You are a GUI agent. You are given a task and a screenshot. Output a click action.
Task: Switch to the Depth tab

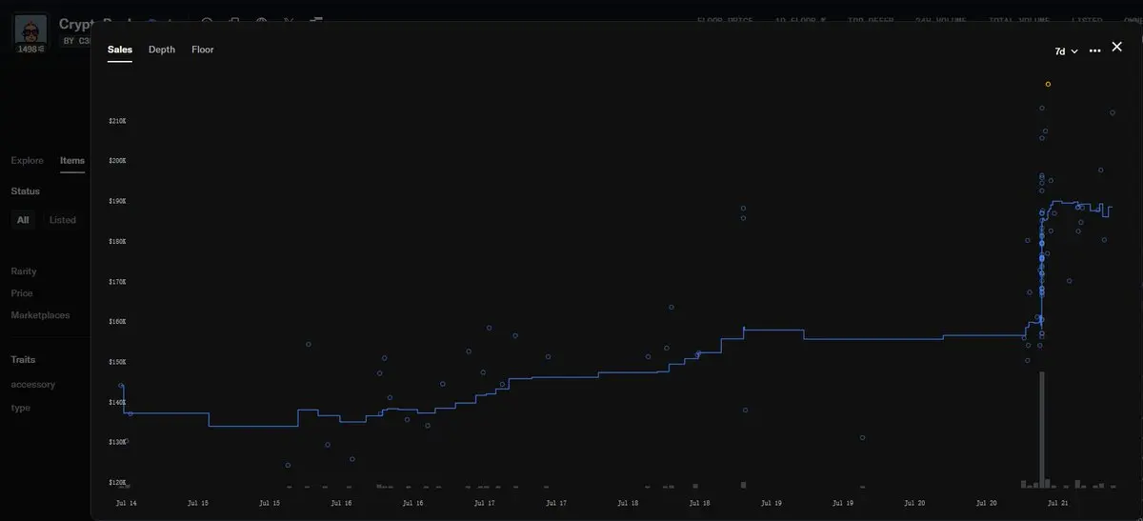pos(162,50)
